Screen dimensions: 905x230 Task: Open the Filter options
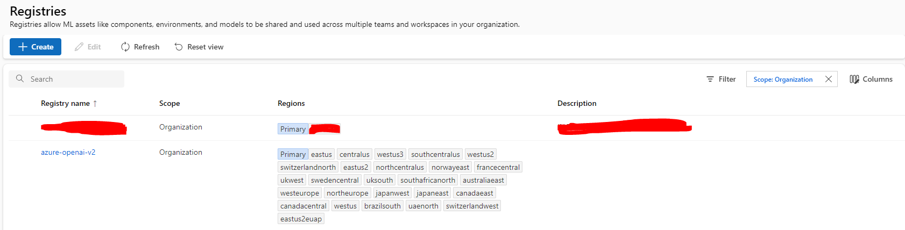[721, 79]
